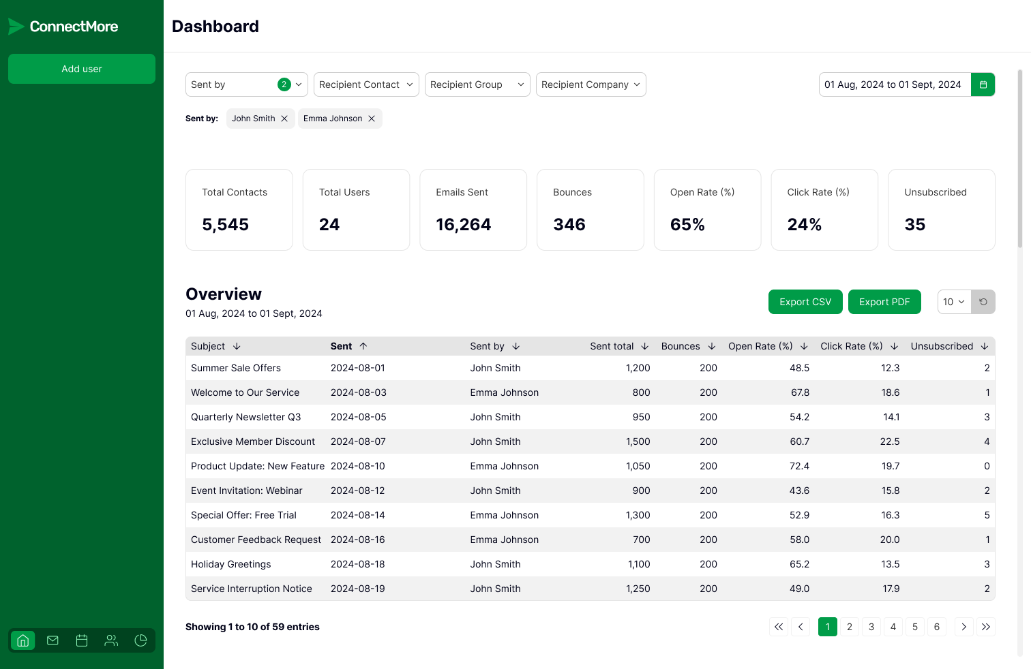Open the Recipient Group dropdown
The height and width of the screenshot is (669, 1031).
click(477, 84)
